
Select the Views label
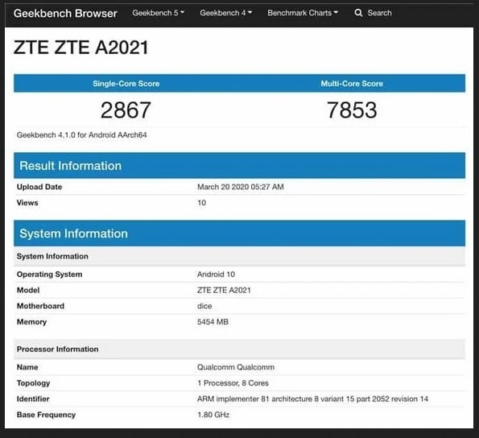tap(27, 203)
